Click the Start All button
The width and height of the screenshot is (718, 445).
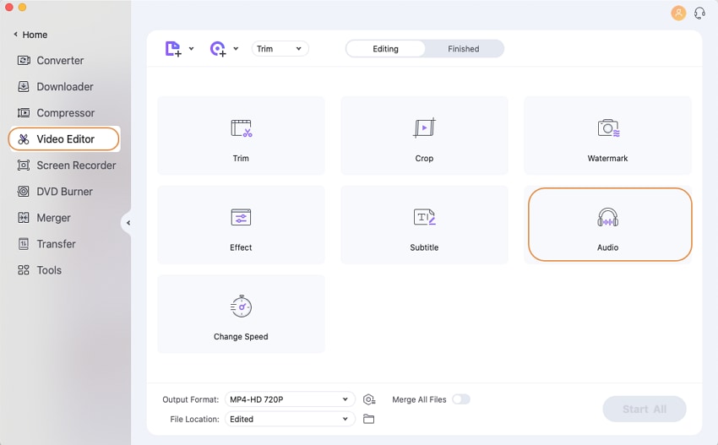point(644,410)
